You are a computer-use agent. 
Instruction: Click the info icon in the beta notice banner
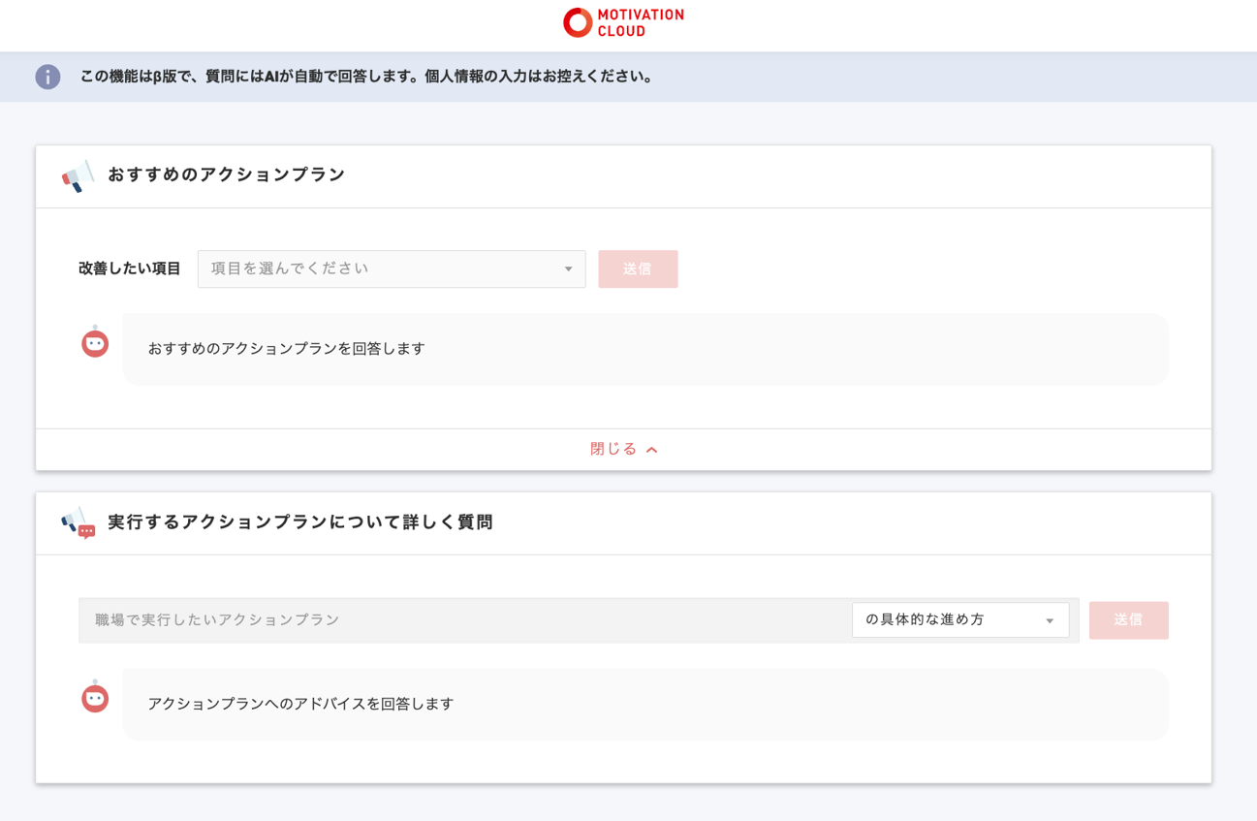click(47, 77)
